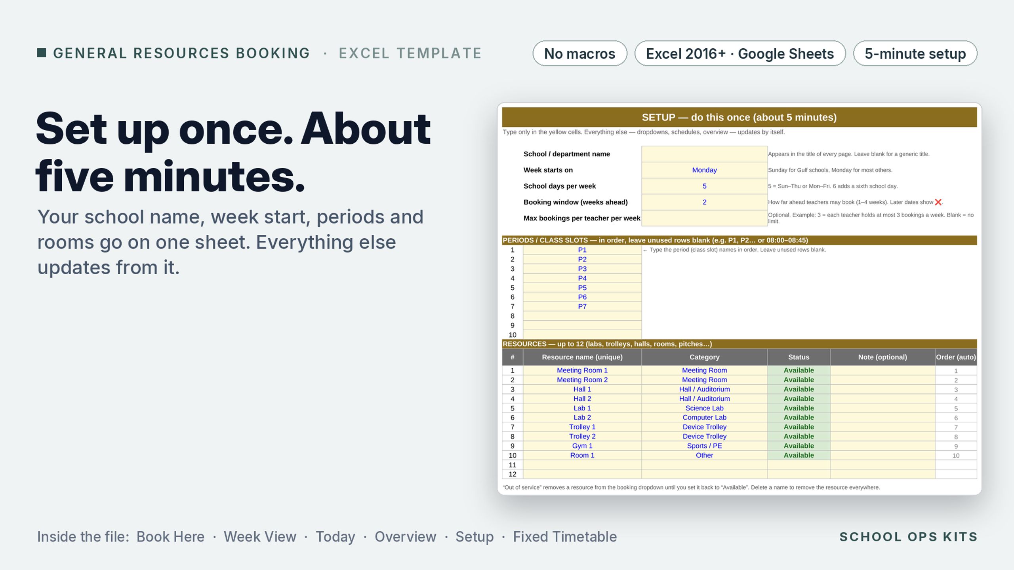Image resolution: width=1014 pixels, height=570 pixels.
Task: Select period cell 'P7'
Action: click(582, 306)
